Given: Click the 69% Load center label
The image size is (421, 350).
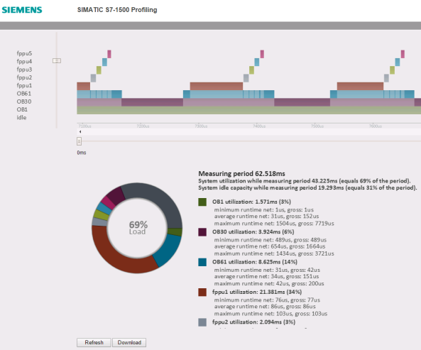Looking at the screenshot, I should (x=138, y=228).
